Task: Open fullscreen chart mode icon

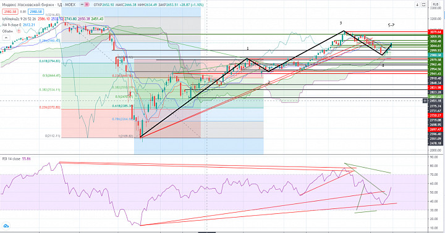Action: click(423, 4)
